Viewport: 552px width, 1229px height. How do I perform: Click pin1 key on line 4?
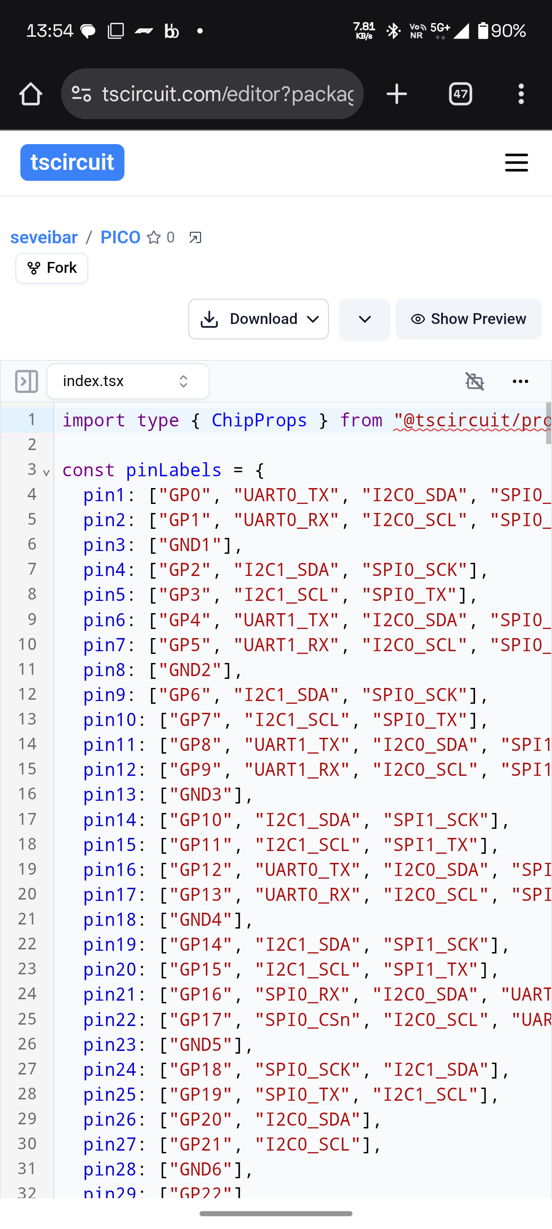tap(105, 495)
